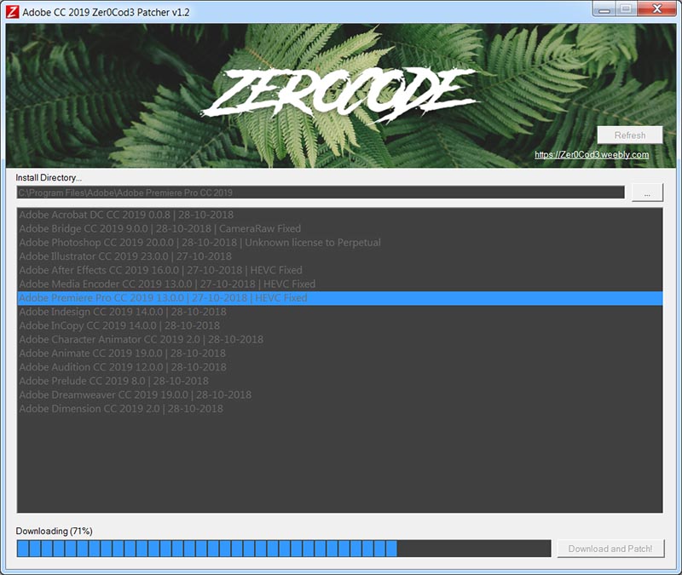Viewport: 682px width, 575px height.
Task: Select Adobe Bridge CC 2019 9.0.0 entry
Action: coord(339,228)
